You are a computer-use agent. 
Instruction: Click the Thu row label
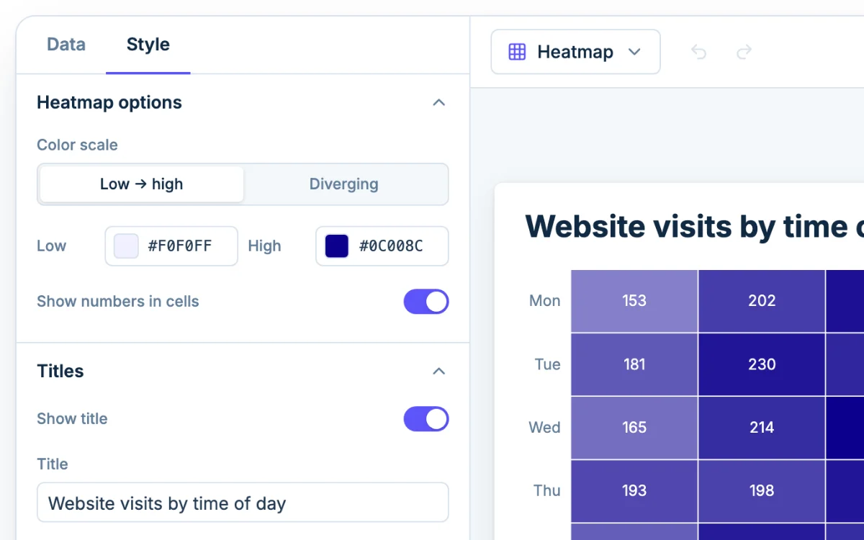[x=546, y=491]
